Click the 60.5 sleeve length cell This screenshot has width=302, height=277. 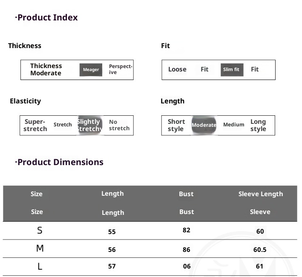click(x=260, y=250)
